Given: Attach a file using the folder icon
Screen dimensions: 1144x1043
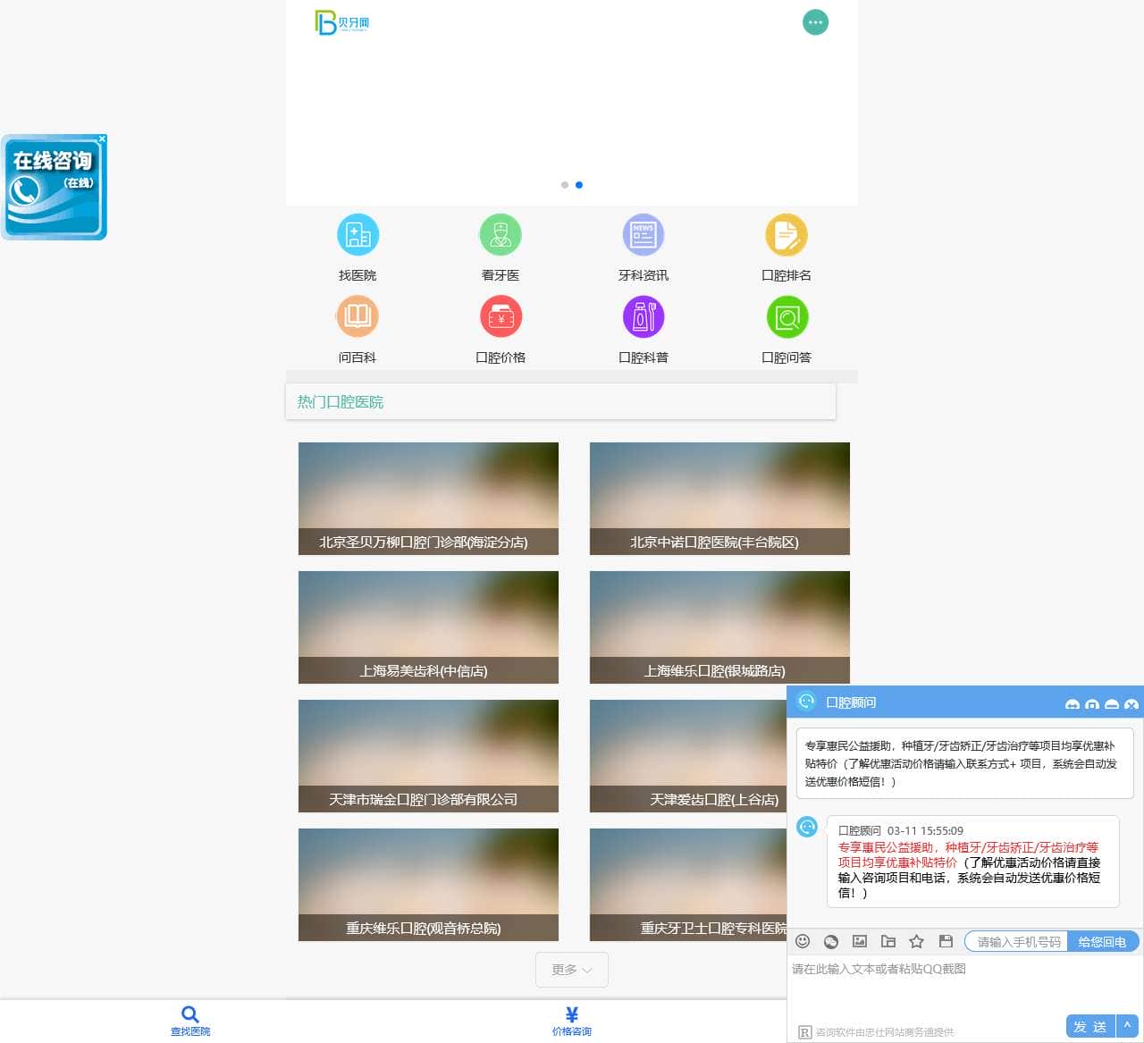Looking at the screenshot, I should coord(888,941).
